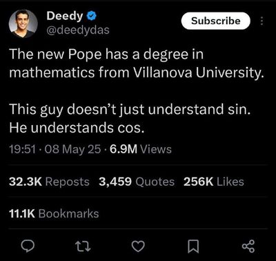Subscribe to Deedy
This screenshot has height=261, width=276.
coord(215,21)
